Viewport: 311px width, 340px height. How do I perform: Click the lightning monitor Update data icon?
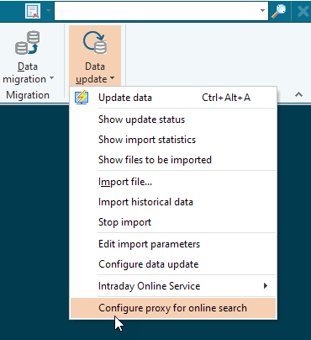pyautogui.click(x=82, y=98)
